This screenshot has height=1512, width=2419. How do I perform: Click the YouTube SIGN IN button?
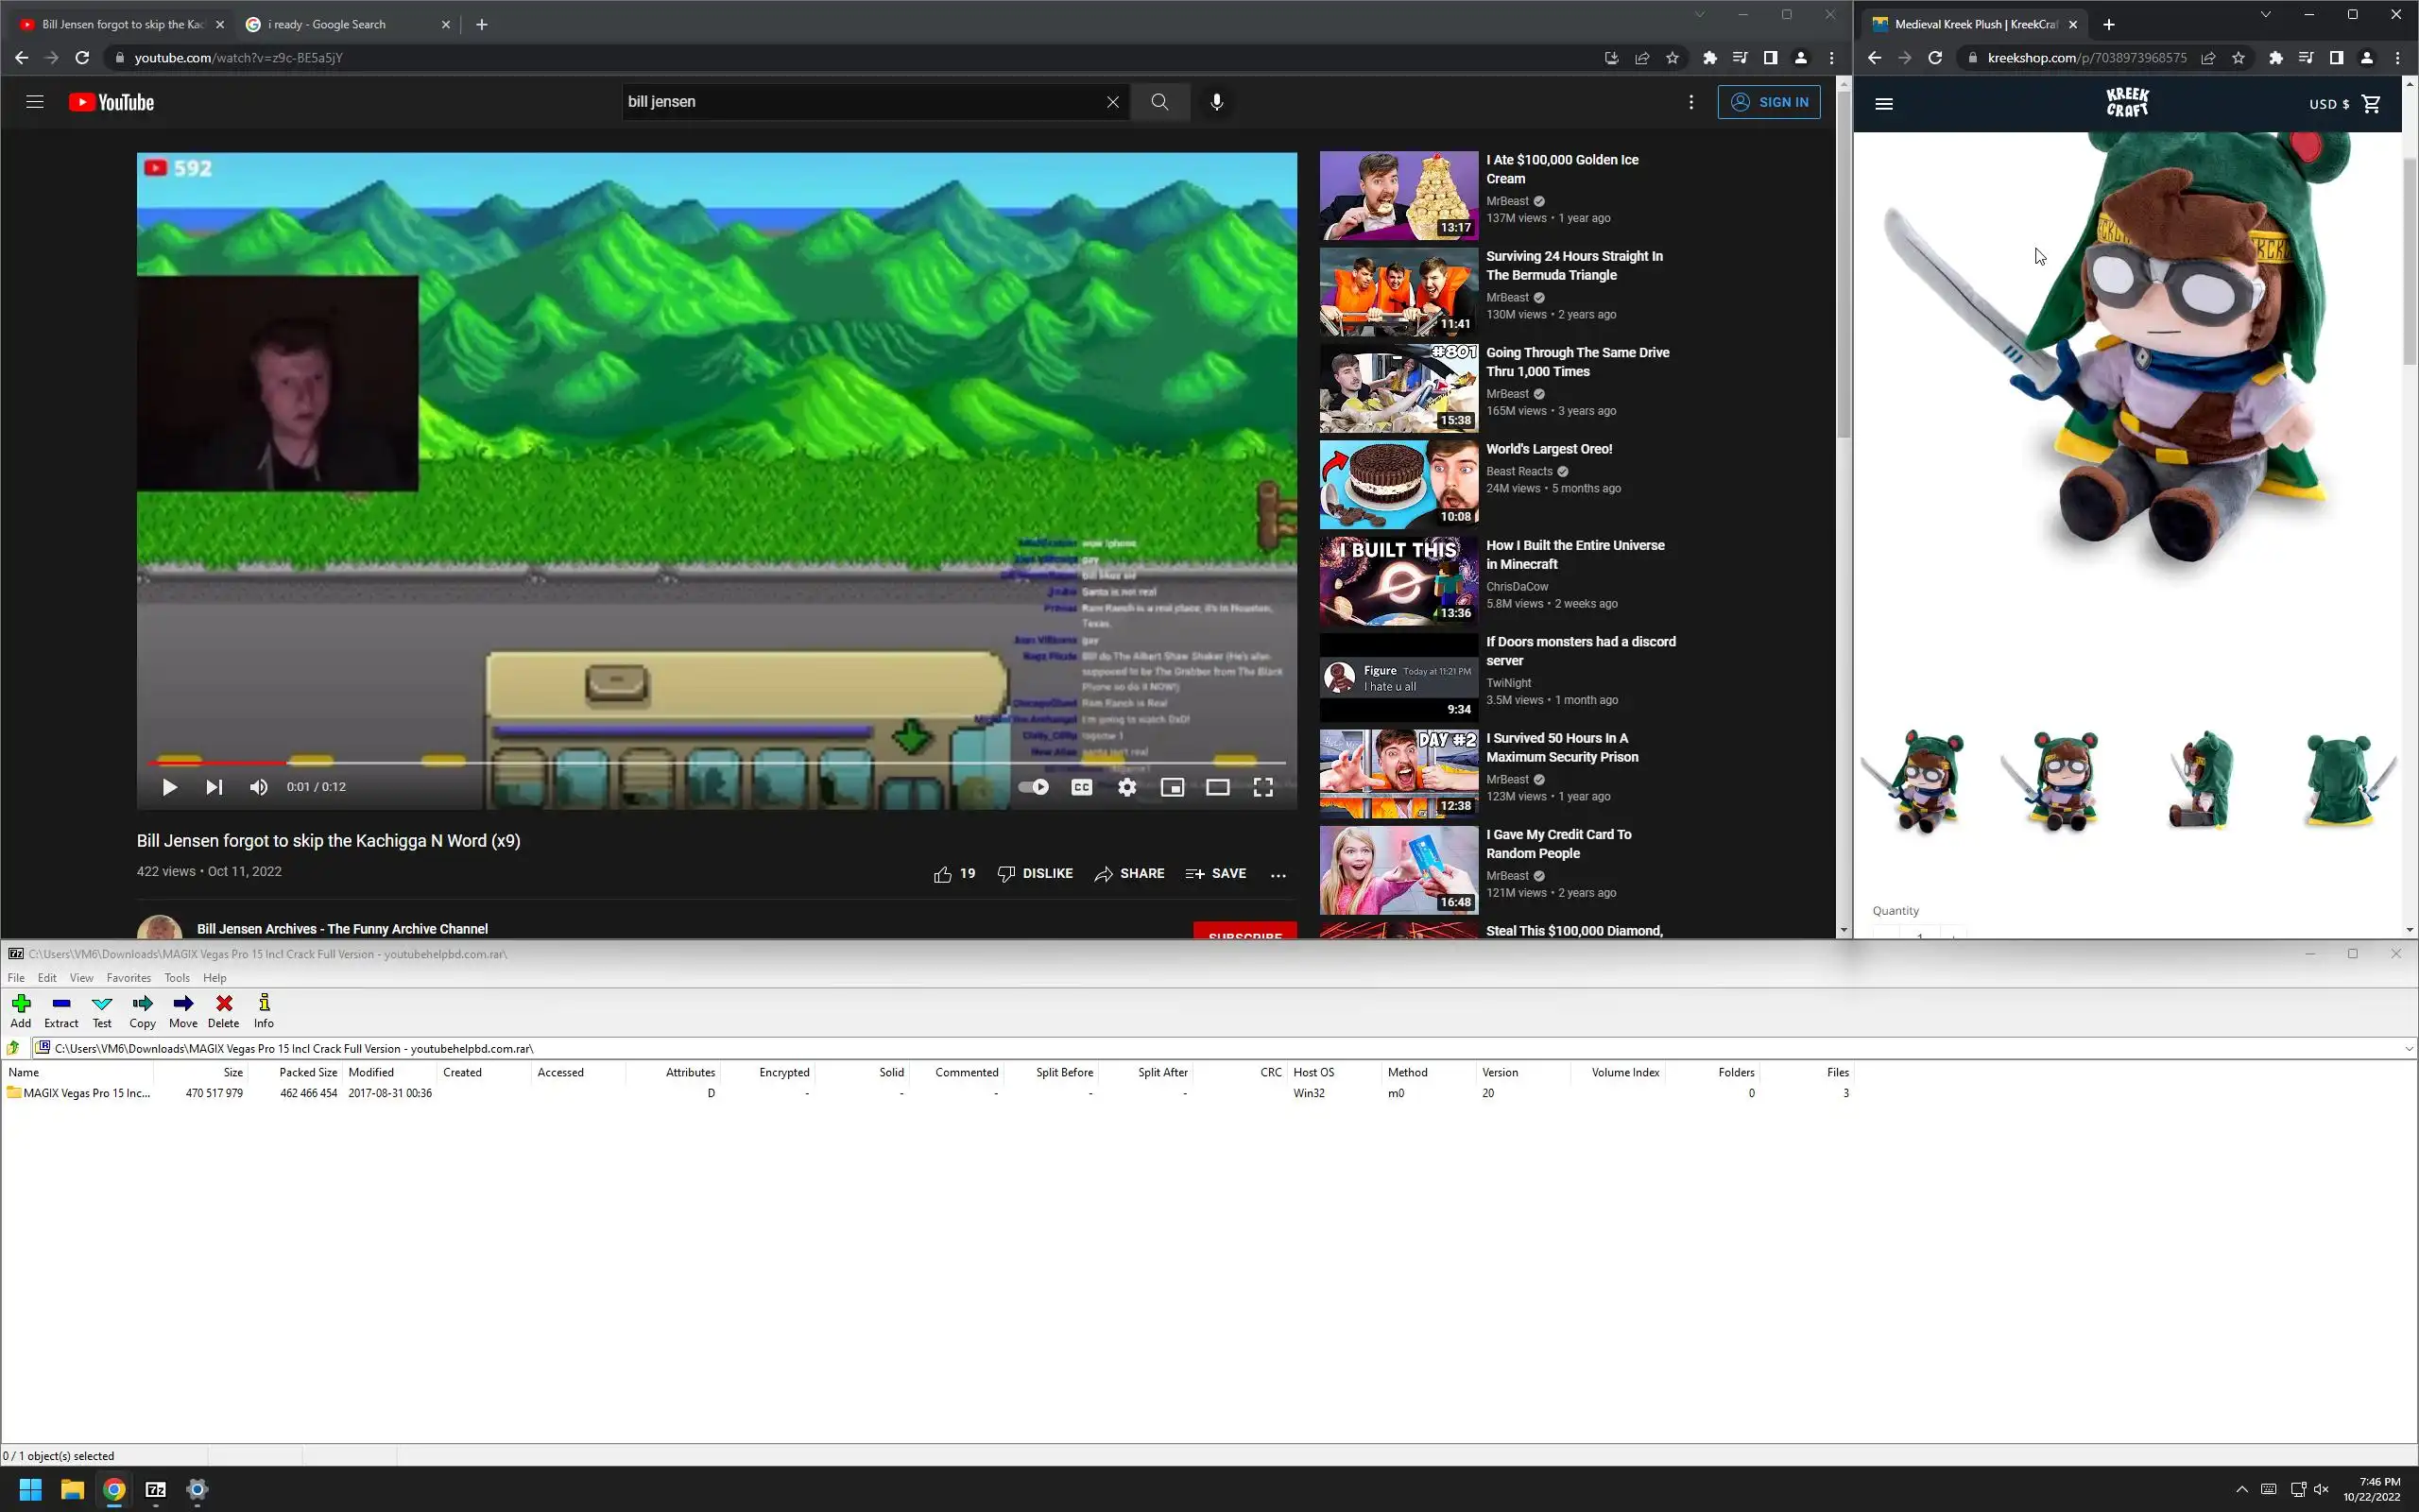pyautogui.click(x=1768, y=102)
